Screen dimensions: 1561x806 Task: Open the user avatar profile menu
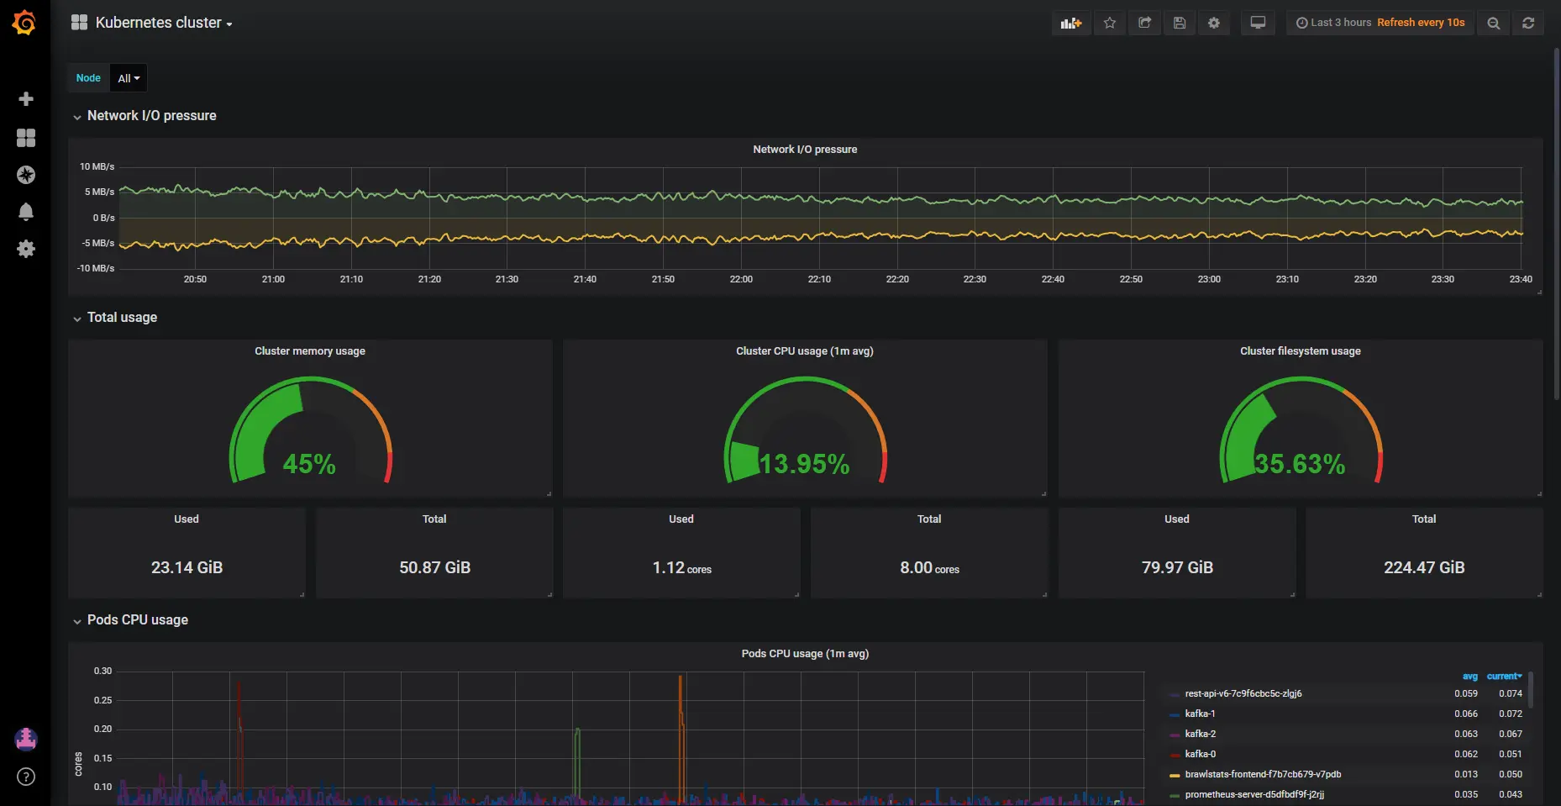click(x=26, y=740)
